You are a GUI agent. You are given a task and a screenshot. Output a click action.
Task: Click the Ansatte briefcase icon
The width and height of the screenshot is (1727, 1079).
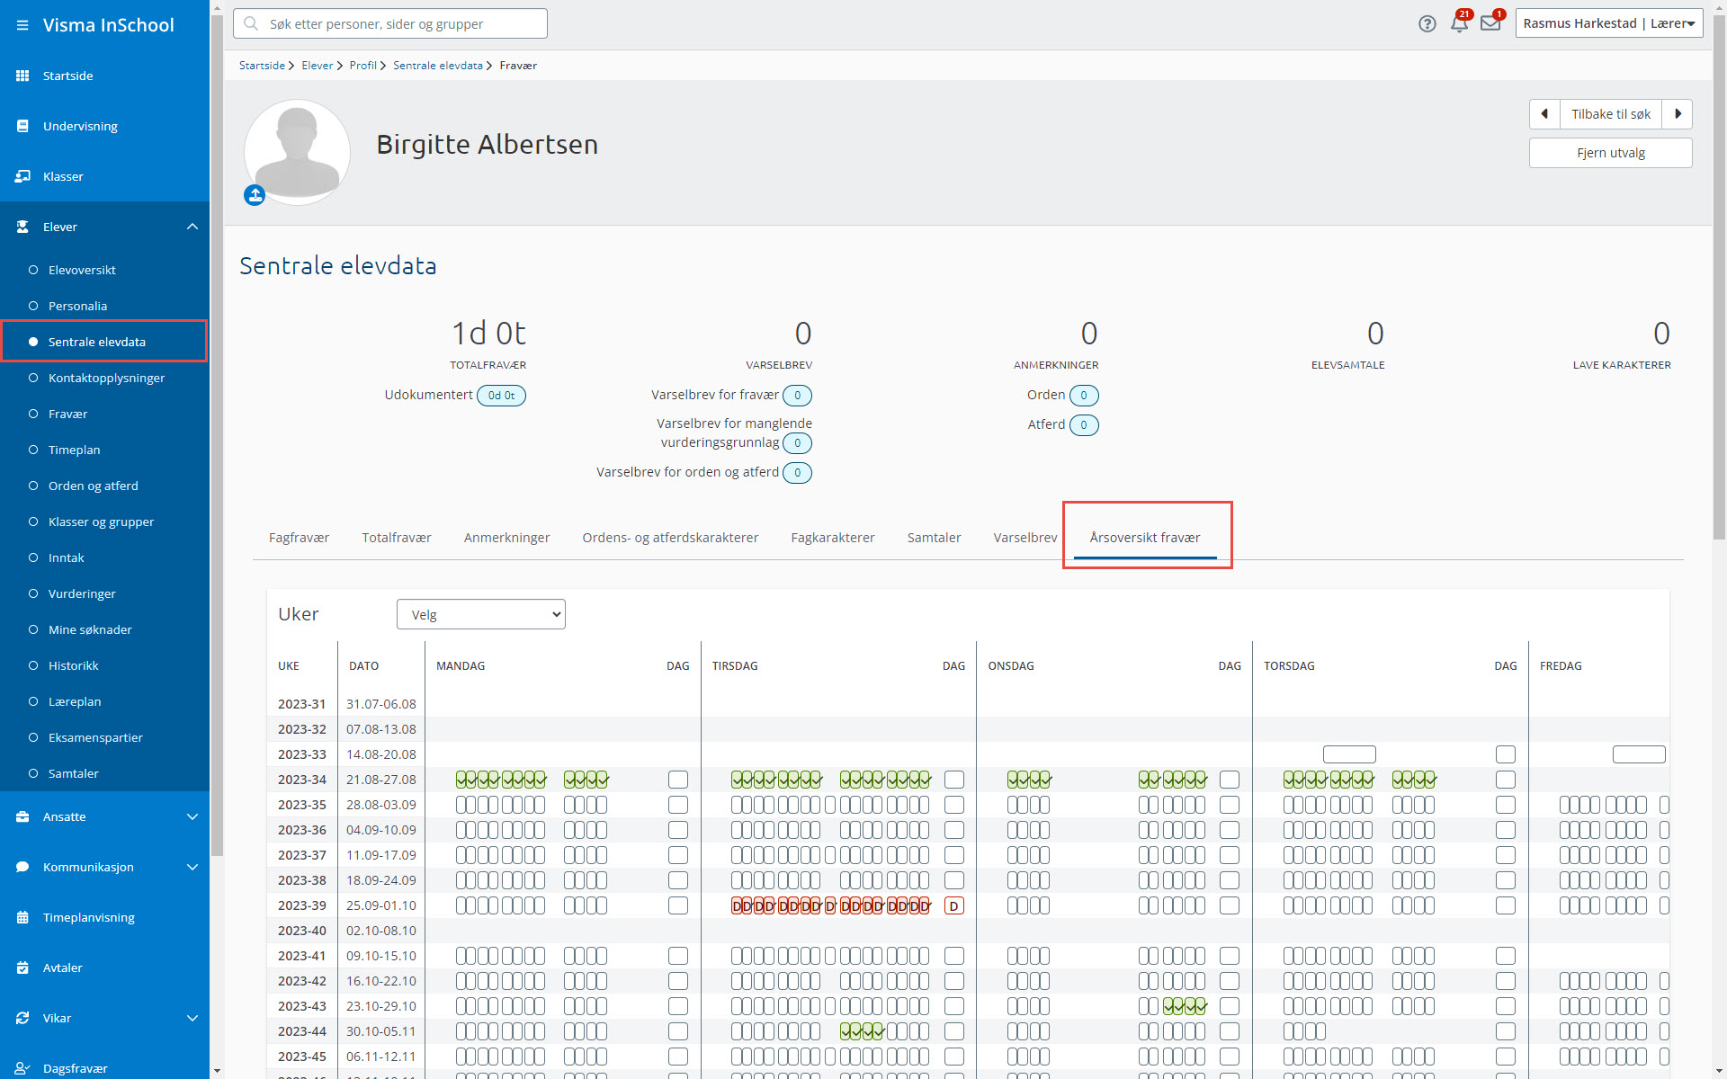point(22,816)
